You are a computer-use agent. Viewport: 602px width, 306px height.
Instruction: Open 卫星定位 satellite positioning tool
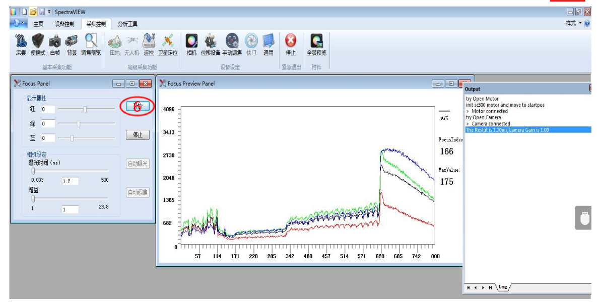click(x=168, y=41)
